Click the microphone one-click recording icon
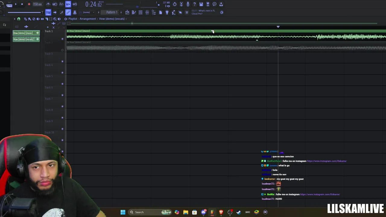The image size is (386, 217). [188, 4]
